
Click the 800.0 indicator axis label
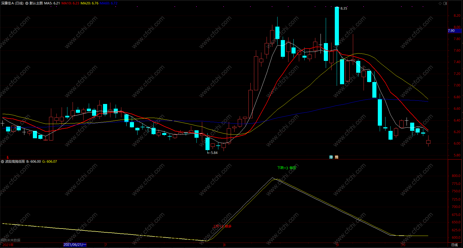[x=456, y=176]
